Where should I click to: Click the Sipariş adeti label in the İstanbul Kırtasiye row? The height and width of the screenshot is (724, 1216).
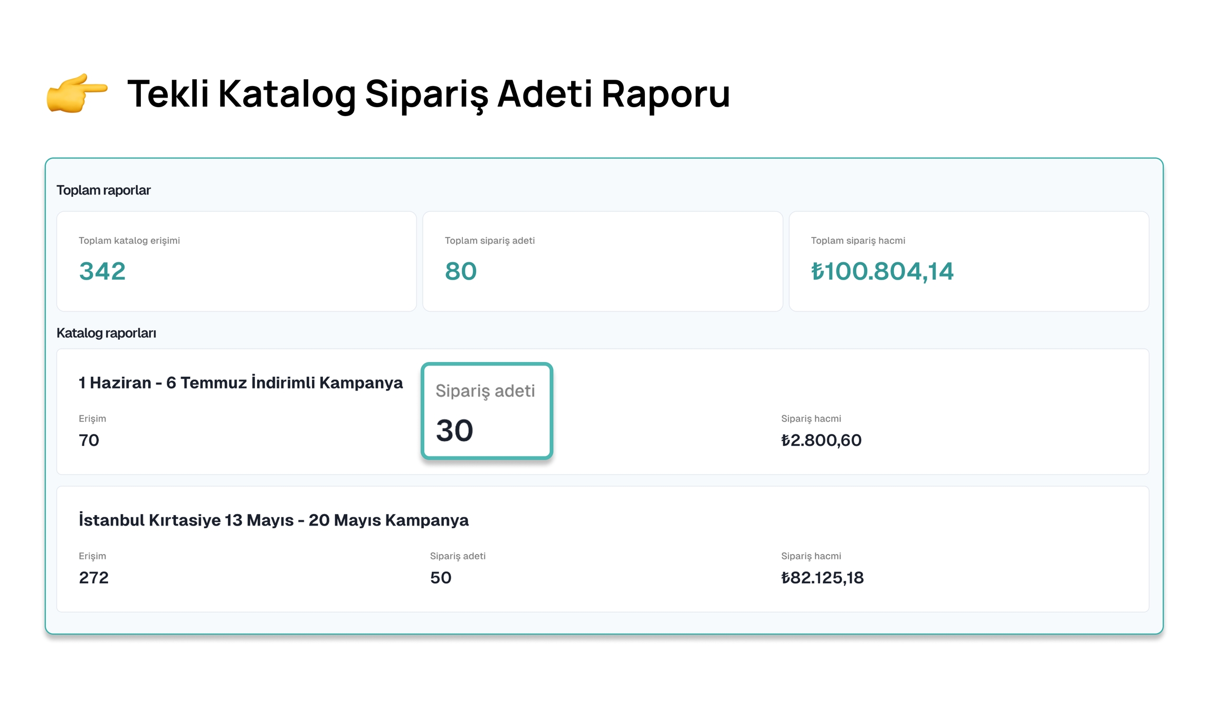point(458,556)
